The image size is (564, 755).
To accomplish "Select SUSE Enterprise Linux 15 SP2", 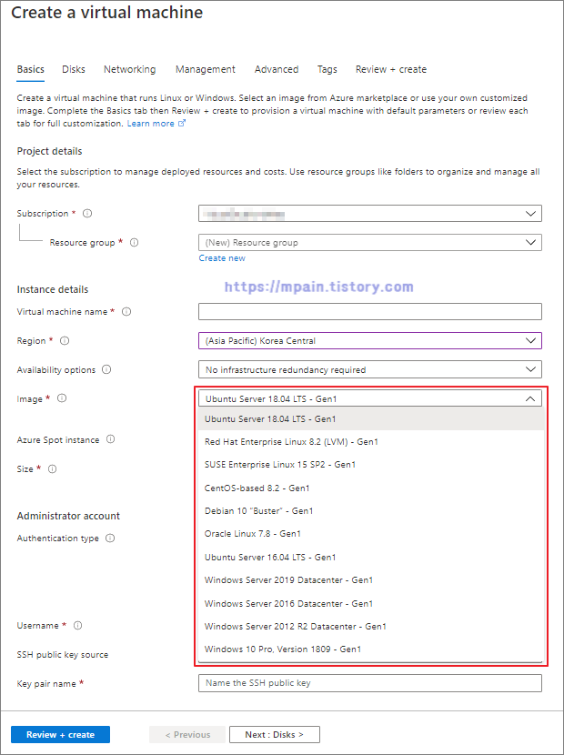I will coord(371,465).
